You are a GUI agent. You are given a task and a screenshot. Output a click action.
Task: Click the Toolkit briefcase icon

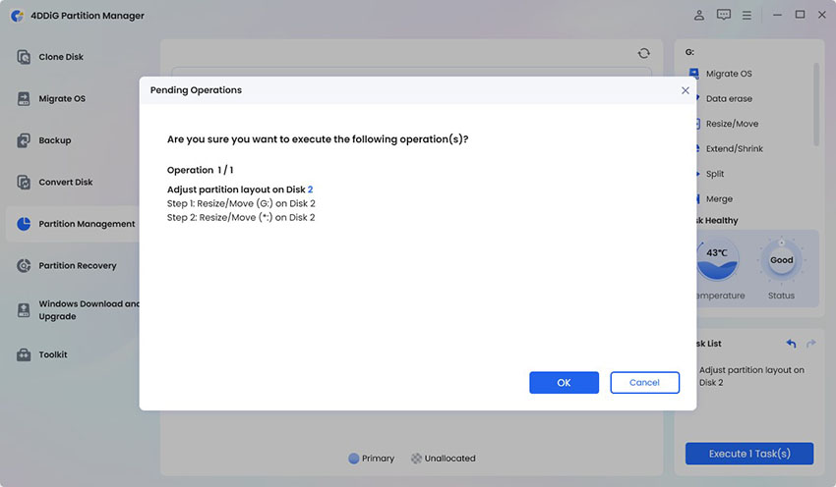pos(24,354)
